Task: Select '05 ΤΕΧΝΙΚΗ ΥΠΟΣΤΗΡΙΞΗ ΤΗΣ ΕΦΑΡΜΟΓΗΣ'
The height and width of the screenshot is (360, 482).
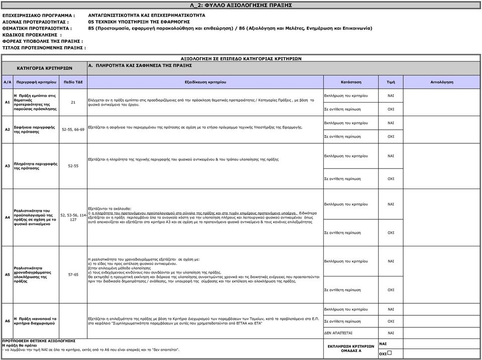Action: point(139,22)
